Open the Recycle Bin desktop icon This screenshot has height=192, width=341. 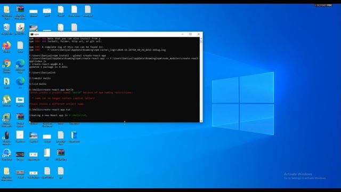[7, 28]
